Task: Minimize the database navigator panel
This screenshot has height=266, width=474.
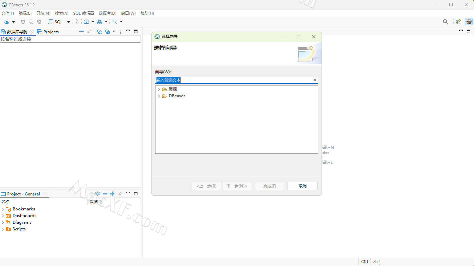Action: tap(128, 31)
